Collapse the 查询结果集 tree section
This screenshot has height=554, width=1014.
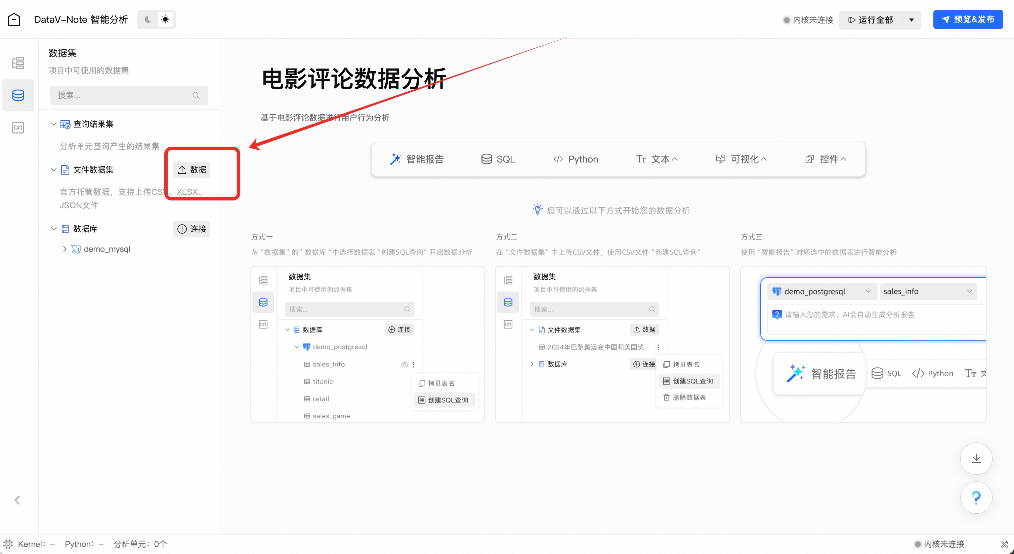pyautogui.click(x=53, y=124)
